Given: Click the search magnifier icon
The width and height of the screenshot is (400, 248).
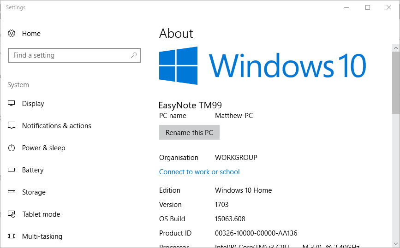Looking at the screenshot, I should [134, 55].
